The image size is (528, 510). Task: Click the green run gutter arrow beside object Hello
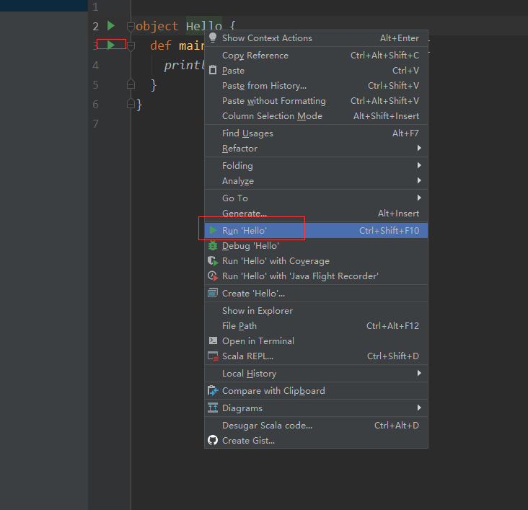click(111, 25)
